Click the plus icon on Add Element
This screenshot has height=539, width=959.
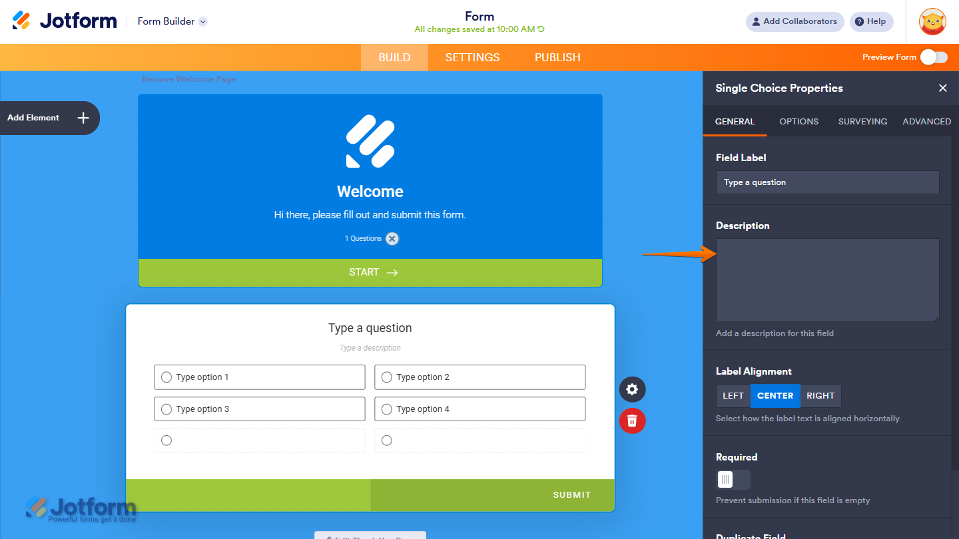83,118
